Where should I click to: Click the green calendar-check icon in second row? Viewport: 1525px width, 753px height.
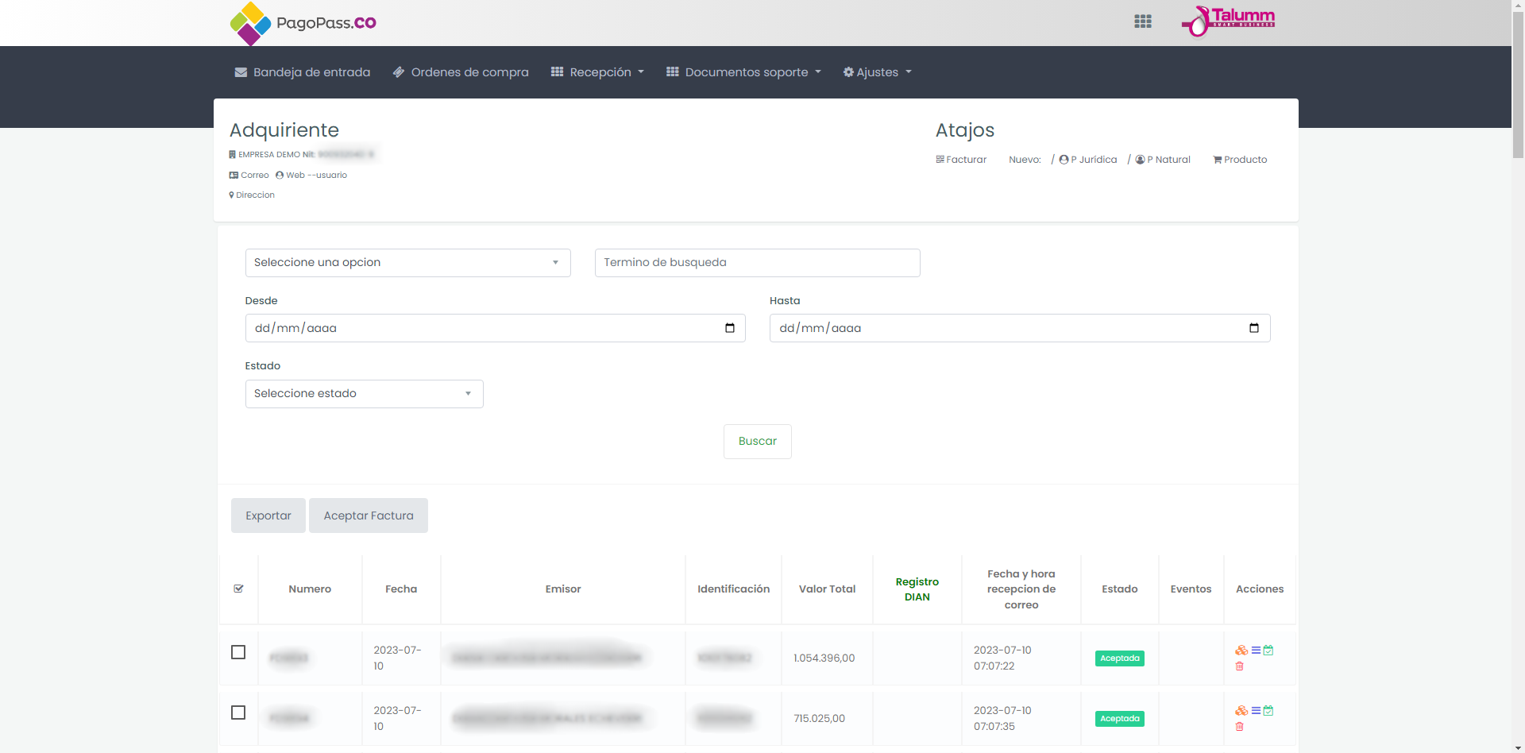pos(1268,711)
